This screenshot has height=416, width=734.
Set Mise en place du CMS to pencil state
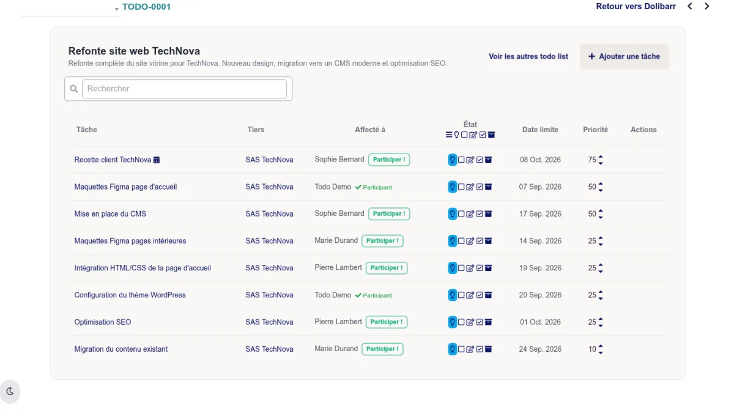[470, 214]
